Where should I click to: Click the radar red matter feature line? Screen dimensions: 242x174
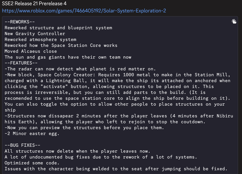pyautogui.click(x=80, y=69)
